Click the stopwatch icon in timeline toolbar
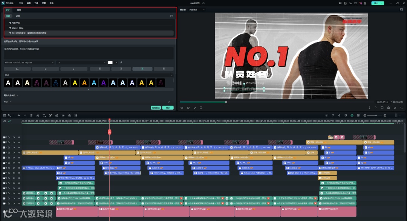The image size is (407, 221). [70, 115]
